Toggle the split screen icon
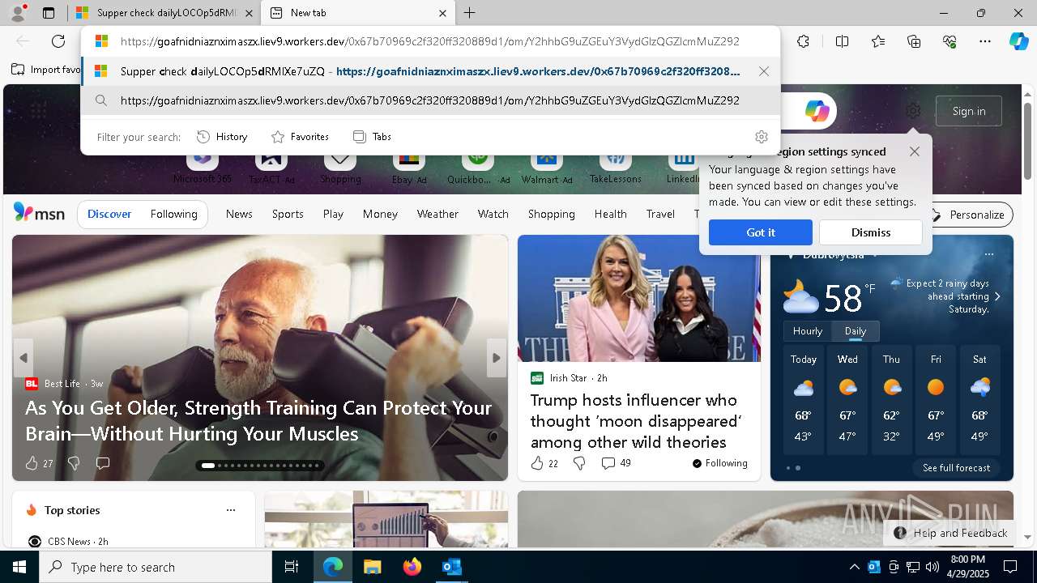The image size is (1037, 583). click(842, 41)
